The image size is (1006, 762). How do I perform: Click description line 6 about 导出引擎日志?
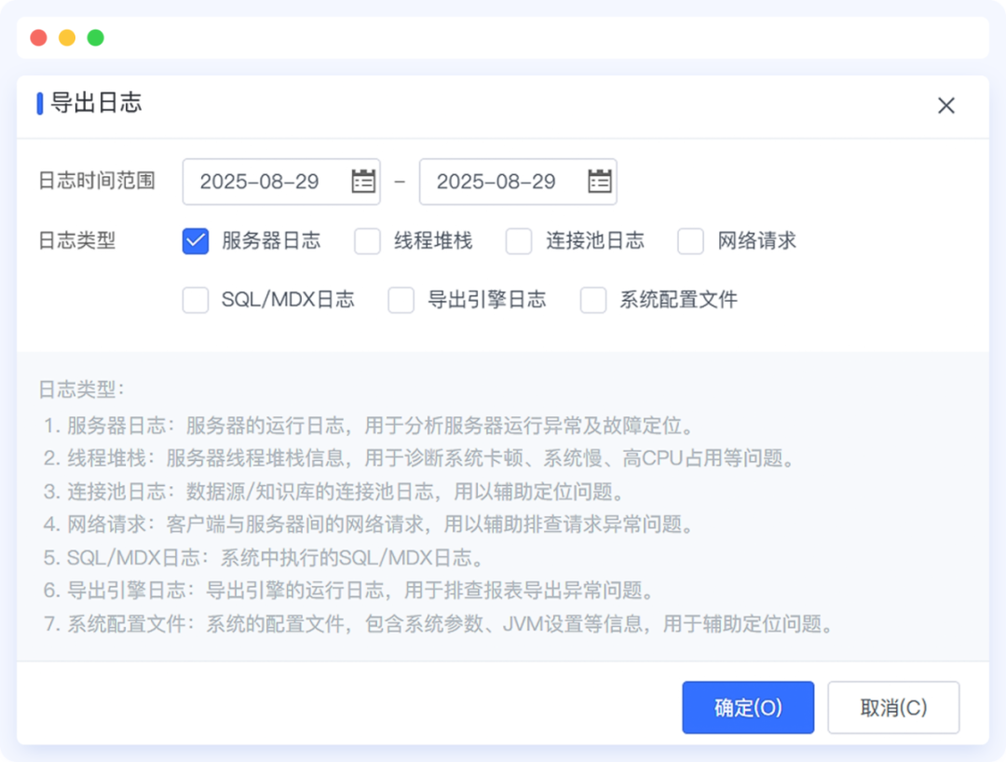(x=350, y=590)
